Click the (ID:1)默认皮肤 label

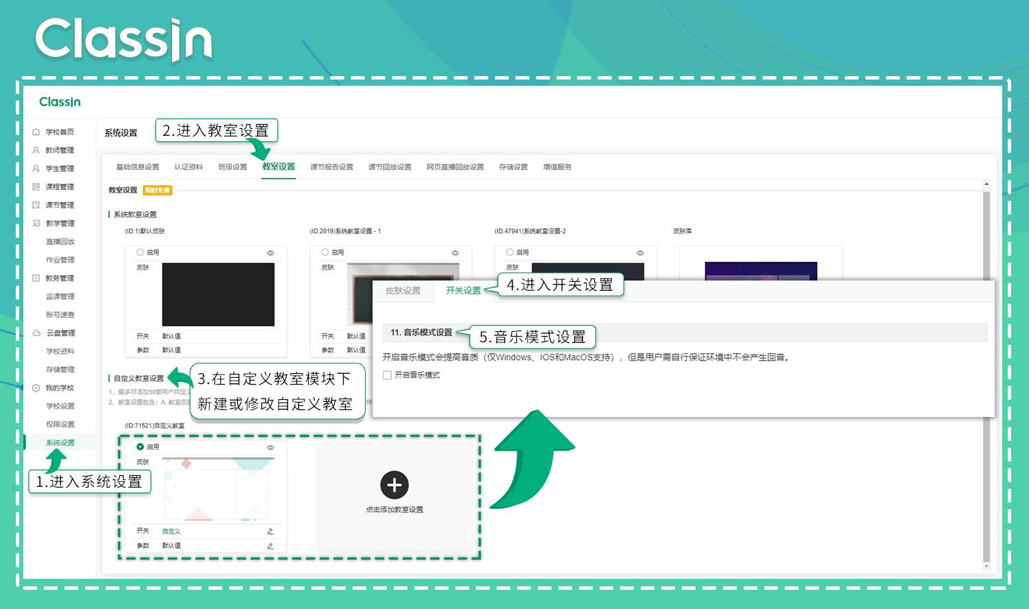(145, 231)
